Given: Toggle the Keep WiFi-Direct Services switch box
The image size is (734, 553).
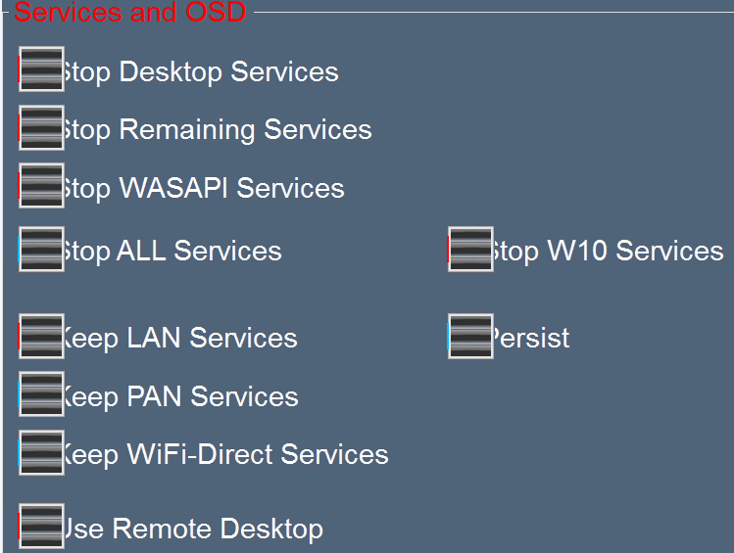Looking at the screenshot, I should tap(41, 452).
